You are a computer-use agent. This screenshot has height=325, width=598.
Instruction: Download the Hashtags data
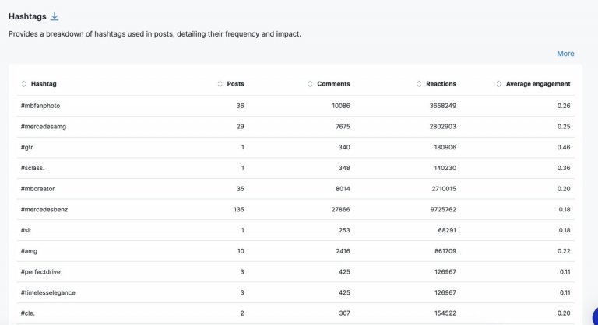[x=55, y=16]
